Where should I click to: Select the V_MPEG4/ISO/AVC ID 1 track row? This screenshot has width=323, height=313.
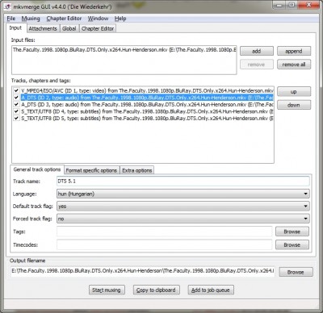click(147, 90)
